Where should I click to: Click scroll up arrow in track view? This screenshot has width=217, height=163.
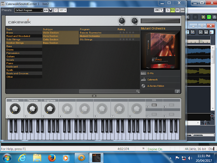pos(213,48)
